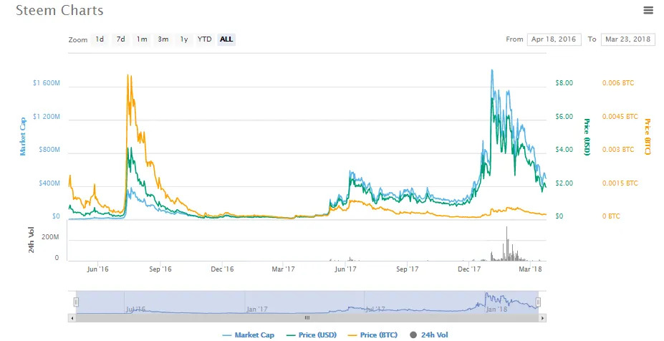The height and width of the screenshot is (341, 664).
Task: Click the Mar '18 x-axis label
Action: click(531, 269)
